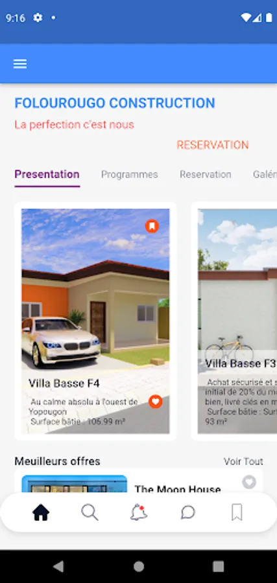Click Voir Tout link
Viewport: 277px width, 583px height.
(x=243, y=461)
